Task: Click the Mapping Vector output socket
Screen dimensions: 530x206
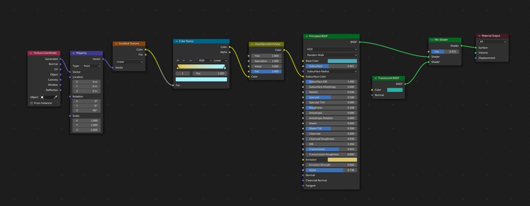Action: click(103, 59)
